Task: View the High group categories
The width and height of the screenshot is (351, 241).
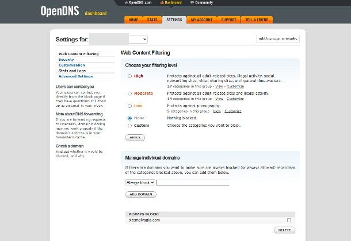Action: pyautogui.click(x=219, y=86)
